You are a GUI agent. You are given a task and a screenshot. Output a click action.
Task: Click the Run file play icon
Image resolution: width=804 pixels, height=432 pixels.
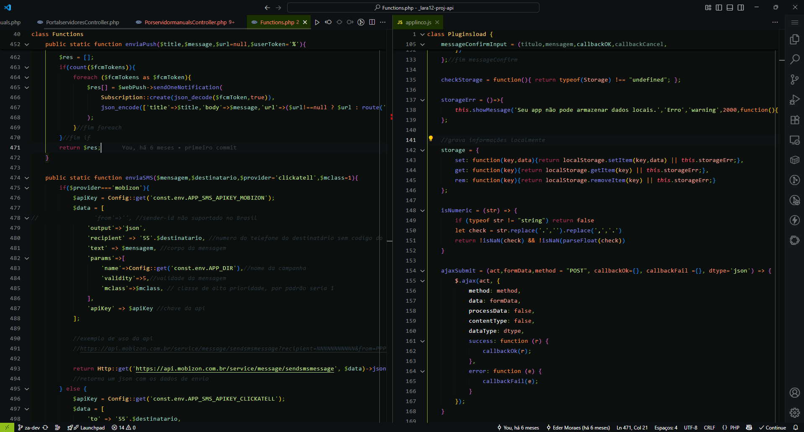[x=317, y=22]
